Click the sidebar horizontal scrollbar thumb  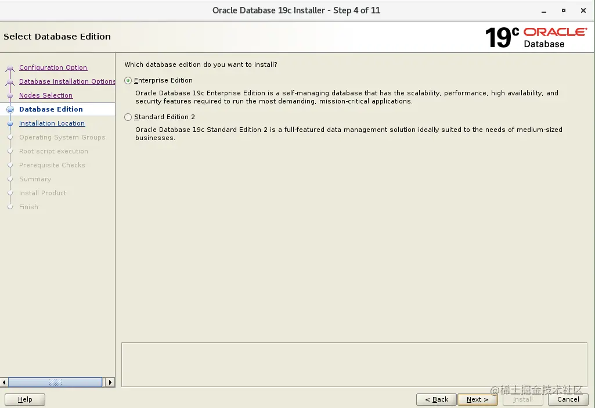click(55, 382)
